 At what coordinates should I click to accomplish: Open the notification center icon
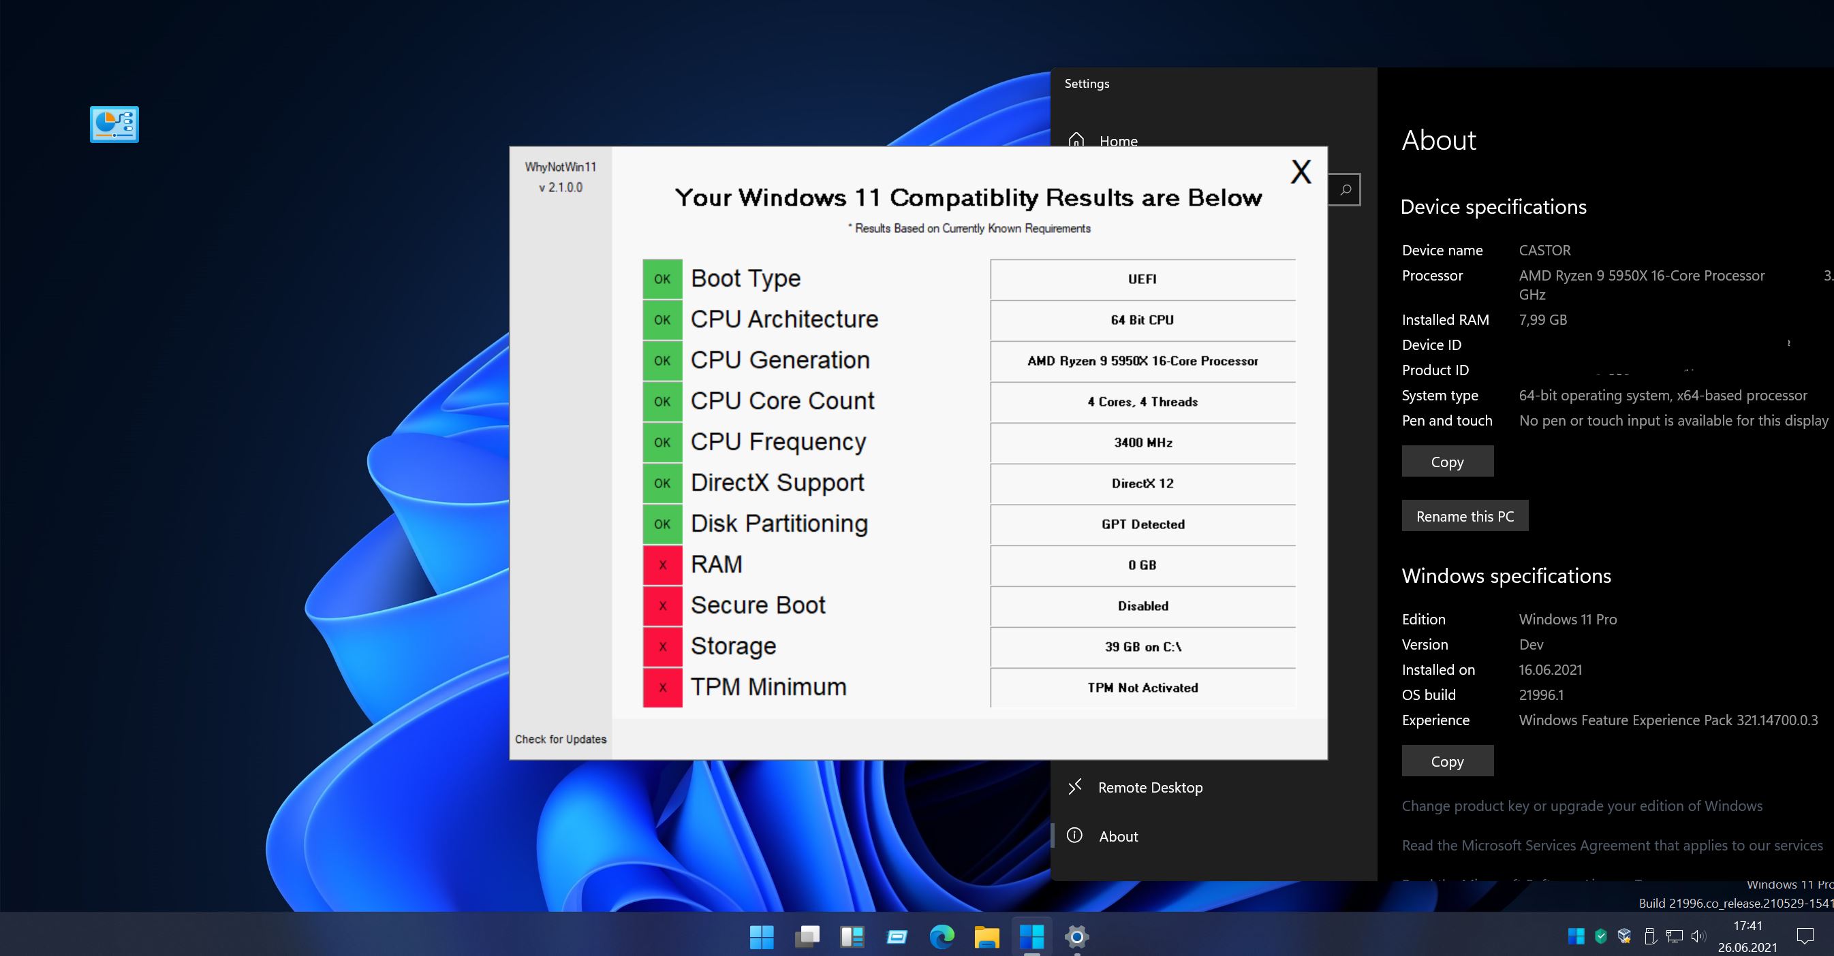click(1805, 936)
